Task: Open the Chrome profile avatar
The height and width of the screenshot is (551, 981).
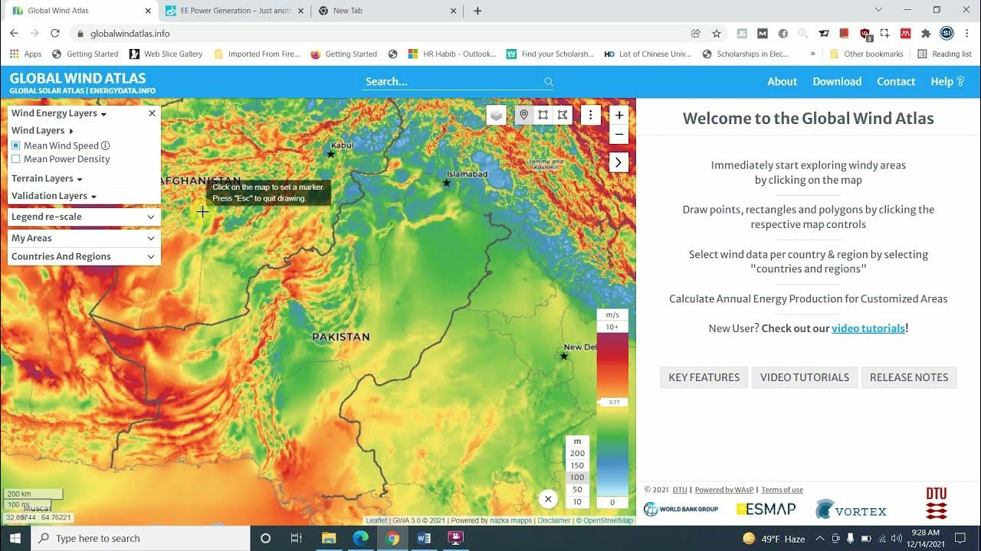Action: click(x=947, y=34)
